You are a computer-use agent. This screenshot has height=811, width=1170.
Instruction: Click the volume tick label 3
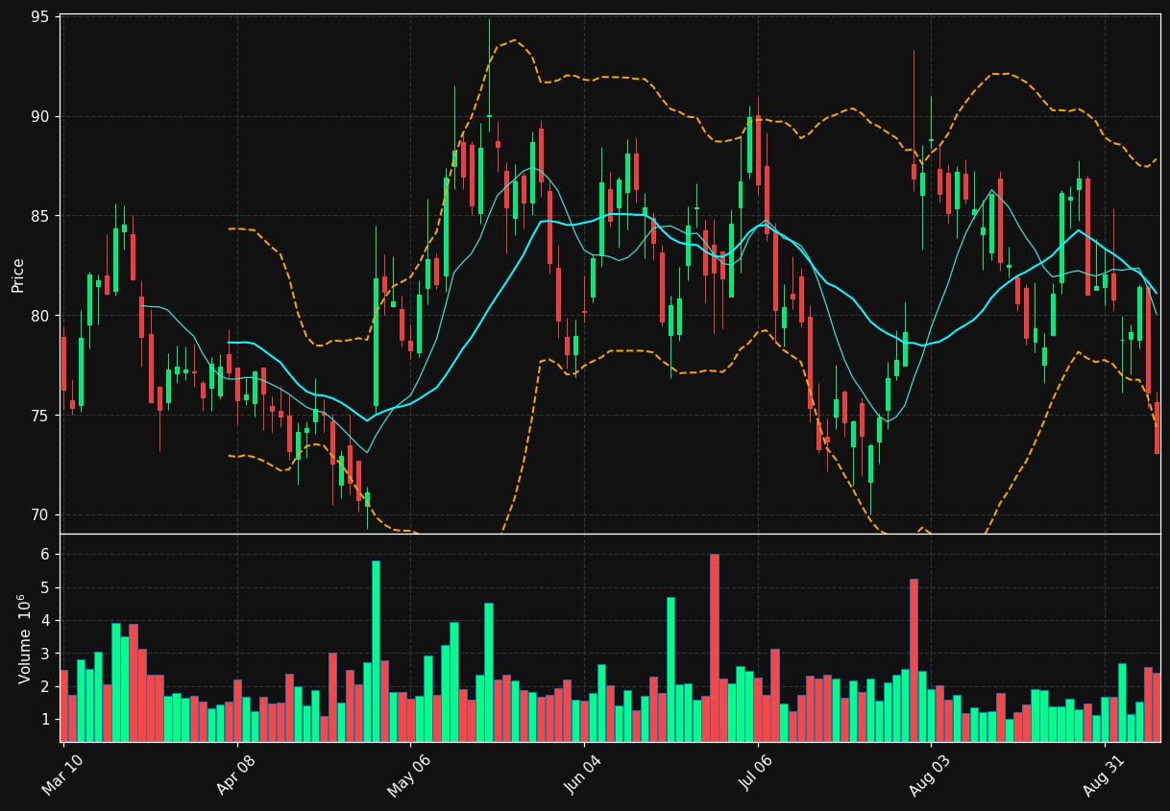[46, 654]
